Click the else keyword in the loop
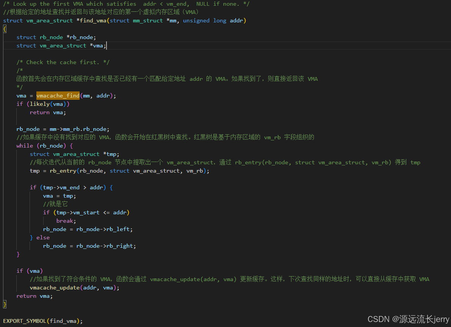Image resolution: width=451 pixels, height=327 pixels. (x=43, y=237)
